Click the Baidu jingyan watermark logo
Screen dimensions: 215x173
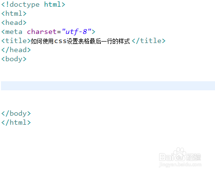(180, 155)
